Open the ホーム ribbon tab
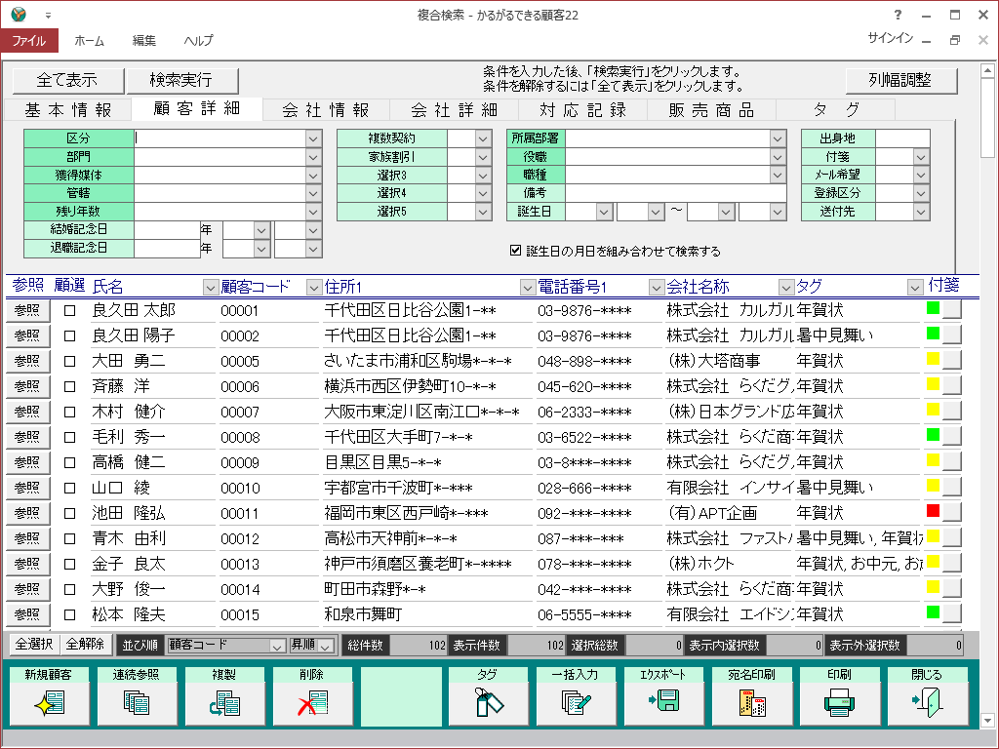The height and width of the screenshot is (749, 999). pos(89,41)
